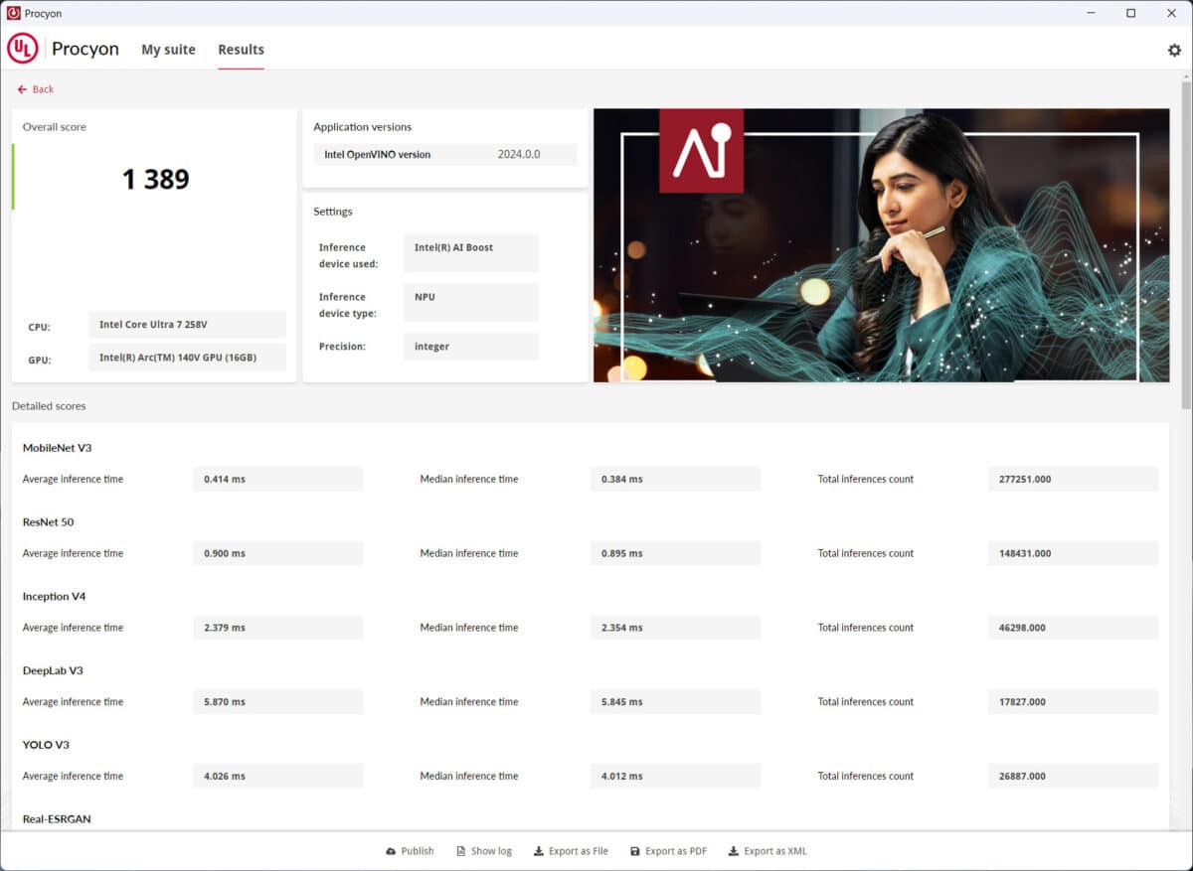Click the AI benchmark banner image
The image size is (1193, 871).
tap(881, 245)
